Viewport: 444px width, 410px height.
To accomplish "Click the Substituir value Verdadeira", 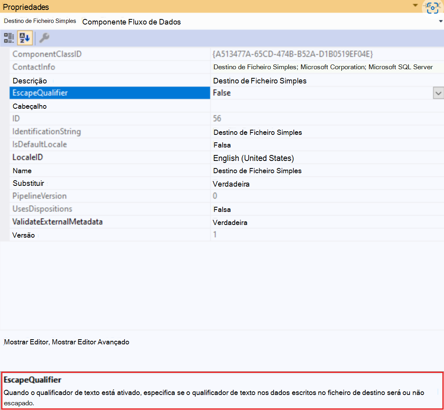I will pos(231,184).
